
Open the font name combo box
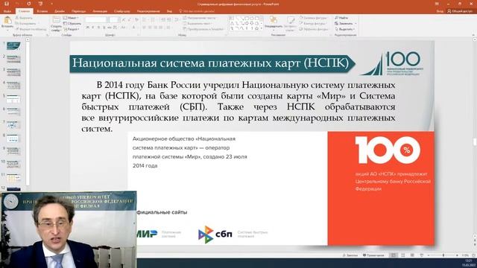pos(96,20)
